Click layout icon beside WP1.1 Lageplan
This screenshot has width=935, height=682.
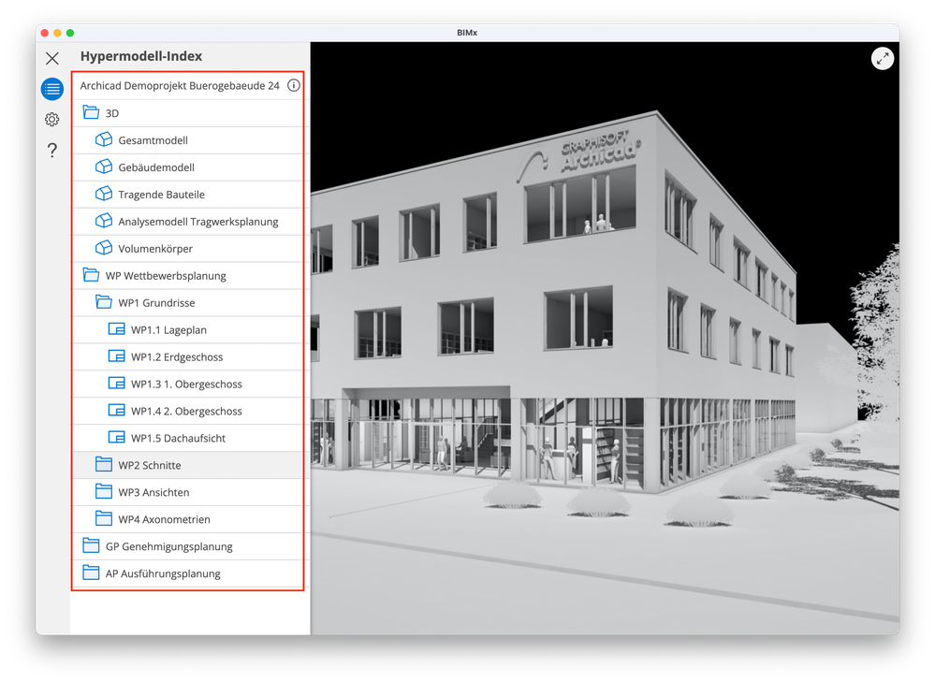(x=116, y=329)
